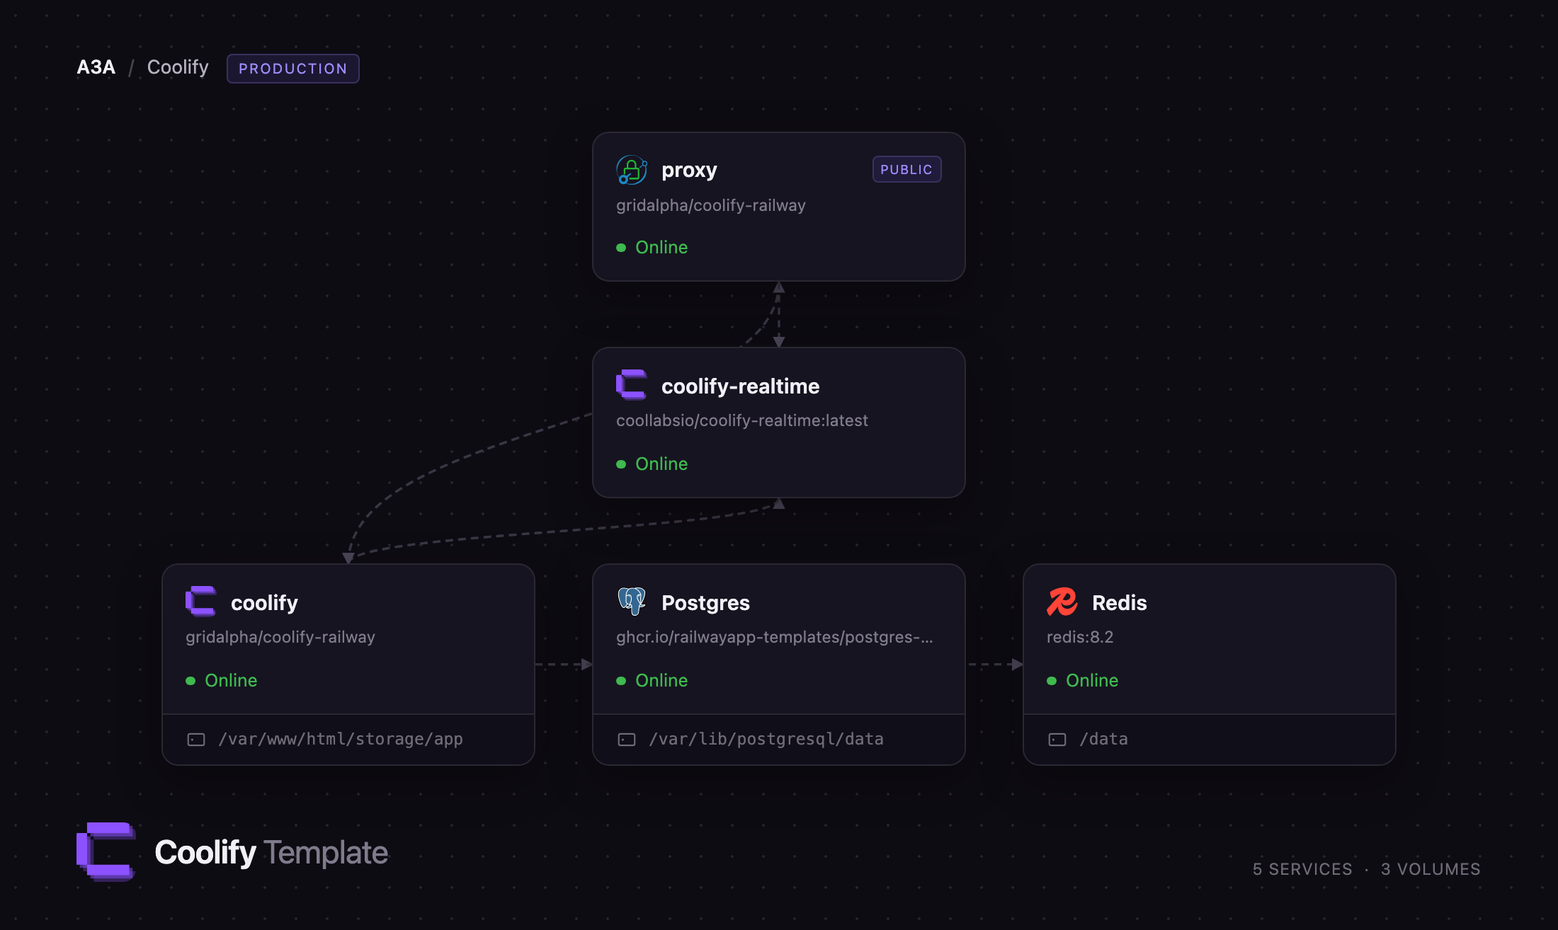Click the Postgres elephant icon

(x=632, y=602)
